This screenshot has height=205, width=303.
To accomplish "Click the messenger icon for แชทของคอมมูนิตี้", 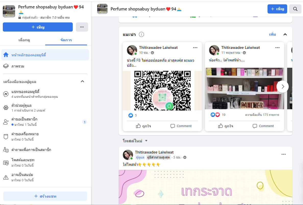I will click(6, 94).
